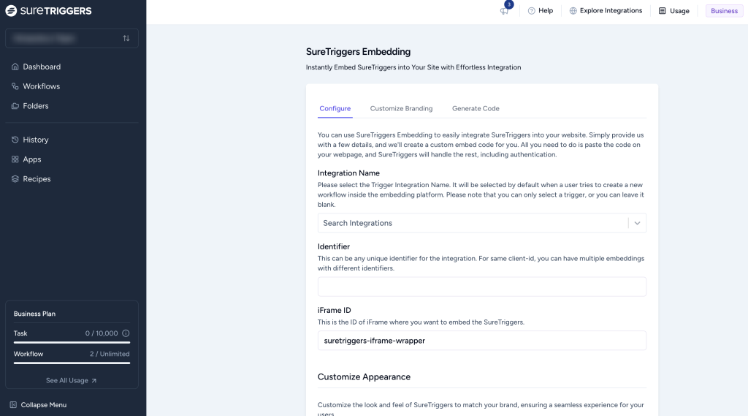
Task: Click the Apps grid icon
Action: pyautogui.click(x=15, y=159)
